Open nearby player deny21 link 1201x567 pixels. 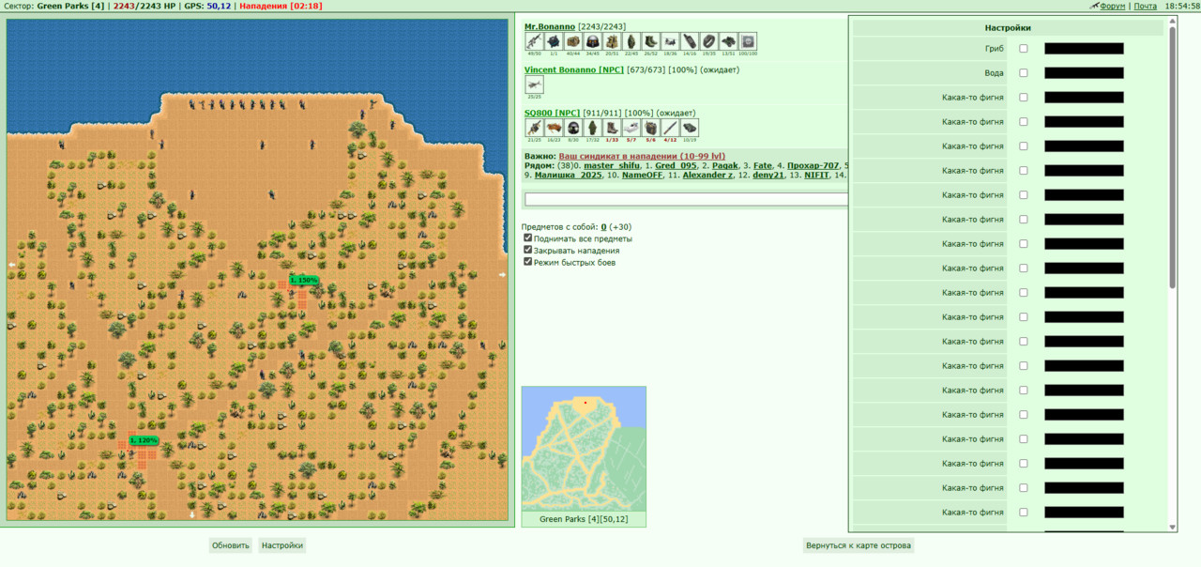click(x=768, y=175)
